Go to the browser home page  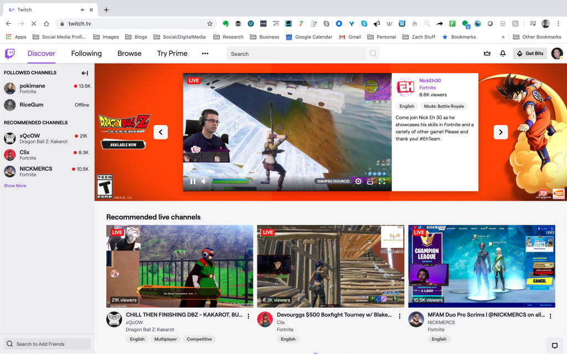pos(47,23)
